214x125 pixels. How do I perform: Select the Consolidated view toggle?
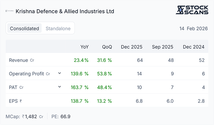tap(25, 28)
